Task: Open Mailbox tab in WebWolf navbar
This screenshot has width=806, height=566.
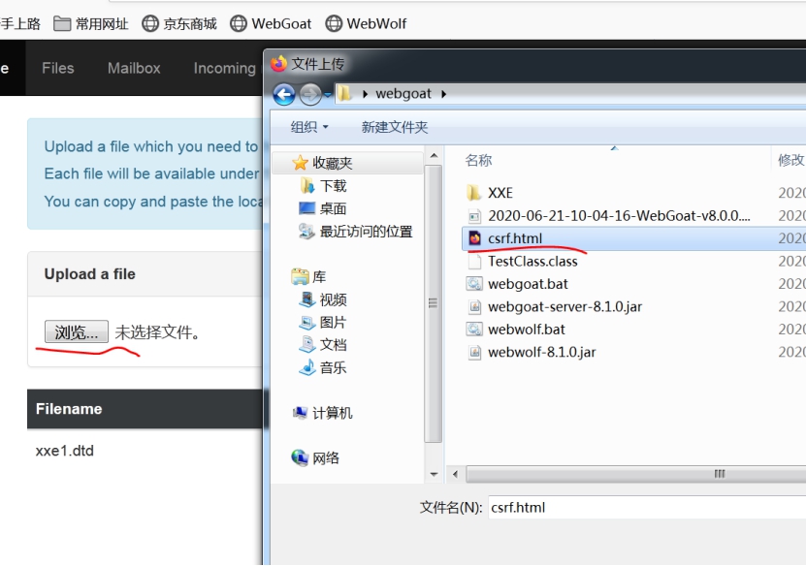Action: tap(134, 68)
